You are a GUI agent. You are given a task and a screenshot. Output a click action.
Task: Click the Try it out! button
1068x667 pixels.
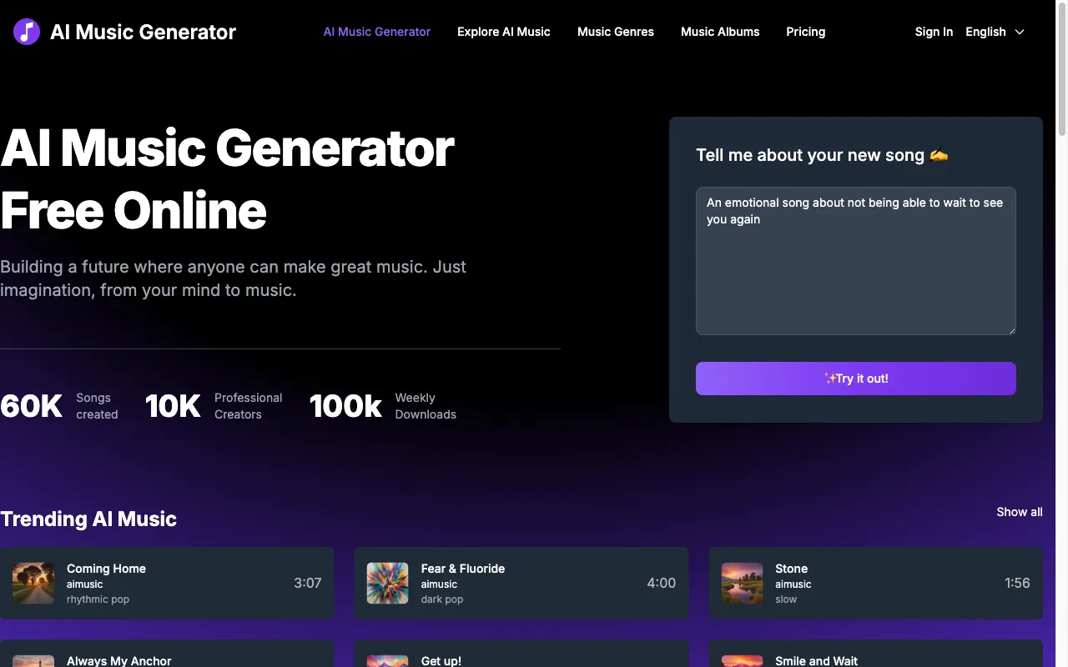click(856, 379)
